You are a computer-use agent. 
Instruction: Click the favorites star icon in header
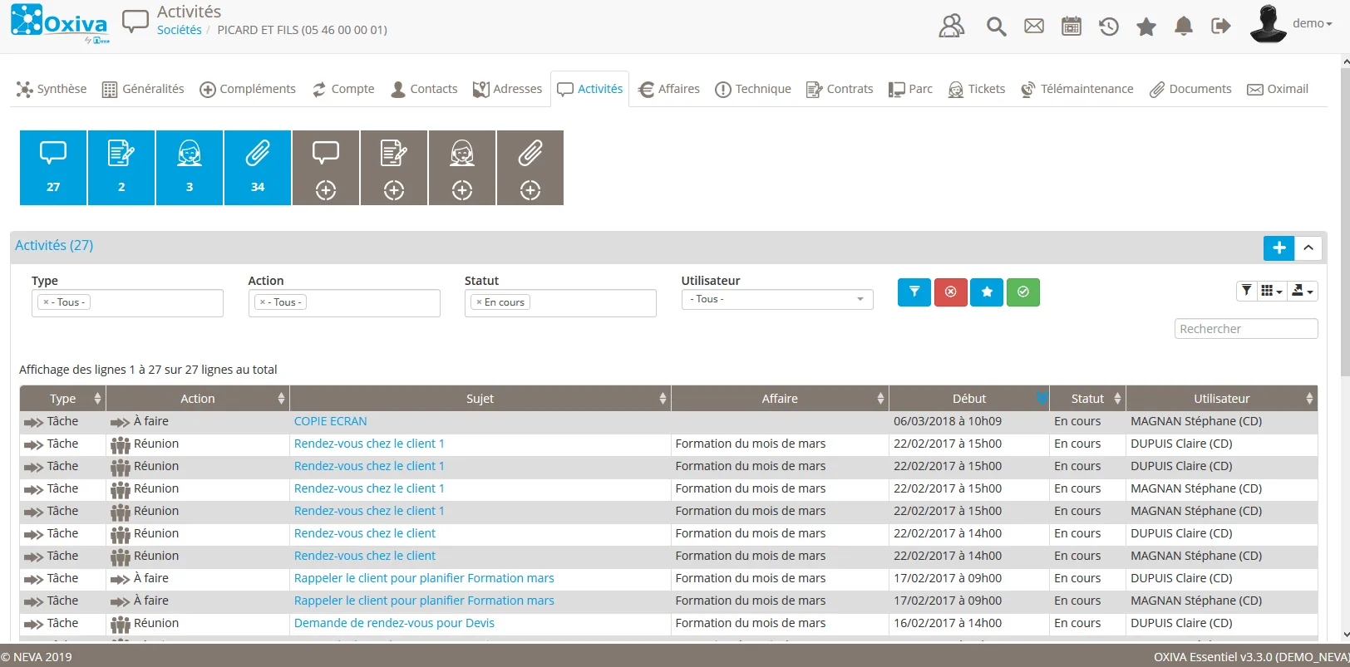click(x=1146, y=27)
